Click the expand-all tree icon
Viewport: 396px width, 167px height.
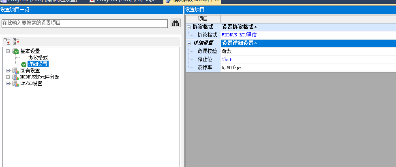click(x=7, y=41)
